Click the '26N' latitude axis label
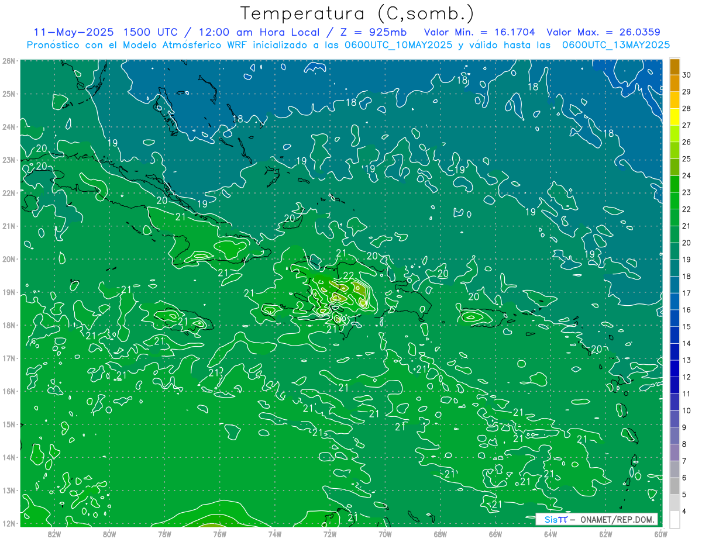702x542 pixels. click(x=9, y=61)
